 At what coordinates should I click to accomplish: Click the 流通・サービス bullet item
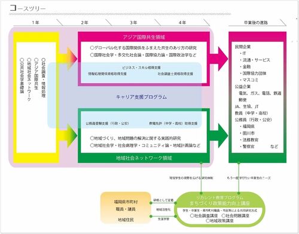[x=255, y=60]
